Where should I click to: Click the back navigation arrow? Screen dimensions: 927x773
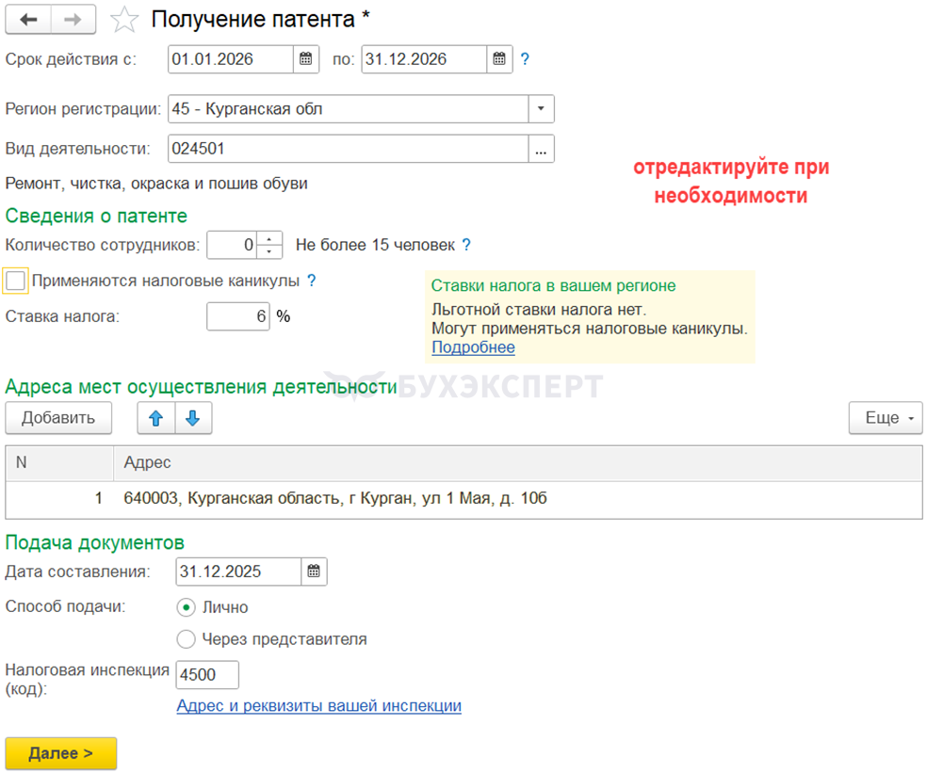pyautogui.click(x=28, y=19)
